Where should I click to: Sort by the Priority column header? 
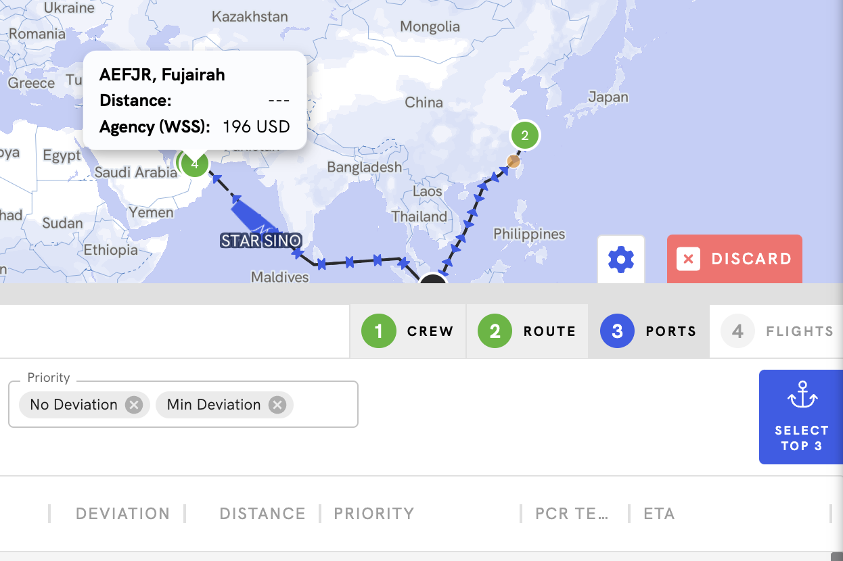tap(373, 514)
